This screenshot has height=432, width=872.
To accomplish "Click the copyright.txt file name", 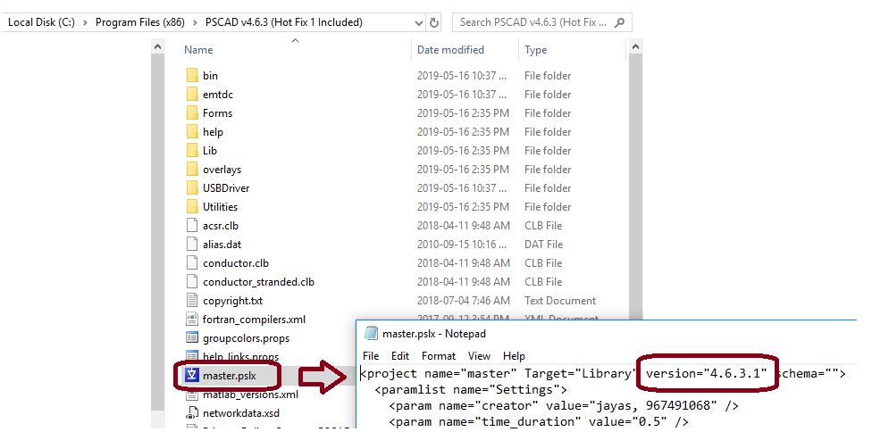I will pos(232,301).
